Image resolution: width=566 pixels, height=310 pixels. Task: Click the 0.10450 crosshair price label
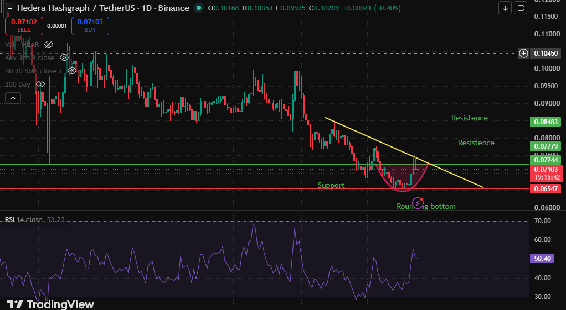pos(546,53)
